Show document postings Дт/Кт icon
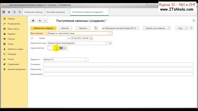The width and height of the screenshot is (198, 111). 96,28
